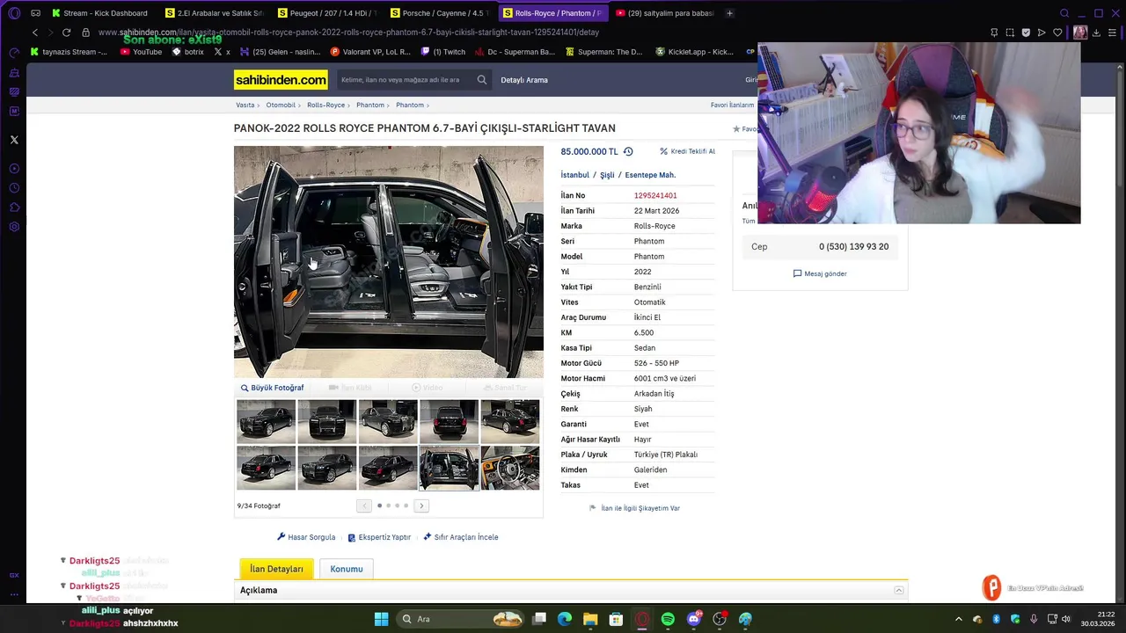Click the listing search input field
The image size is (1126, 633).
406,80
